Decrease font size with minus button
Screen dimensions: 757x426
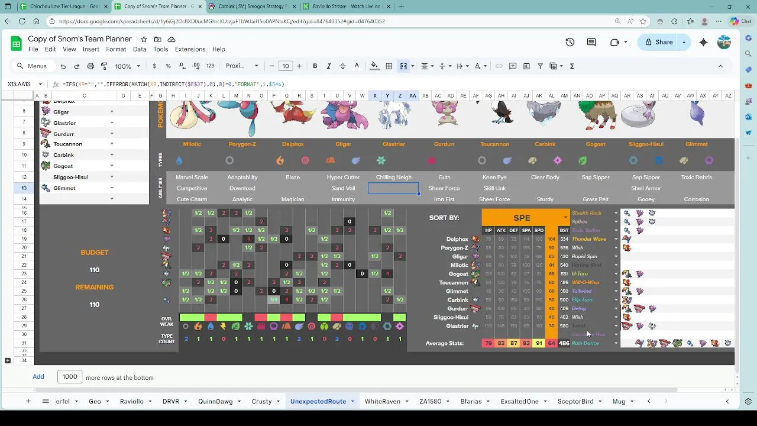[271, 66]
